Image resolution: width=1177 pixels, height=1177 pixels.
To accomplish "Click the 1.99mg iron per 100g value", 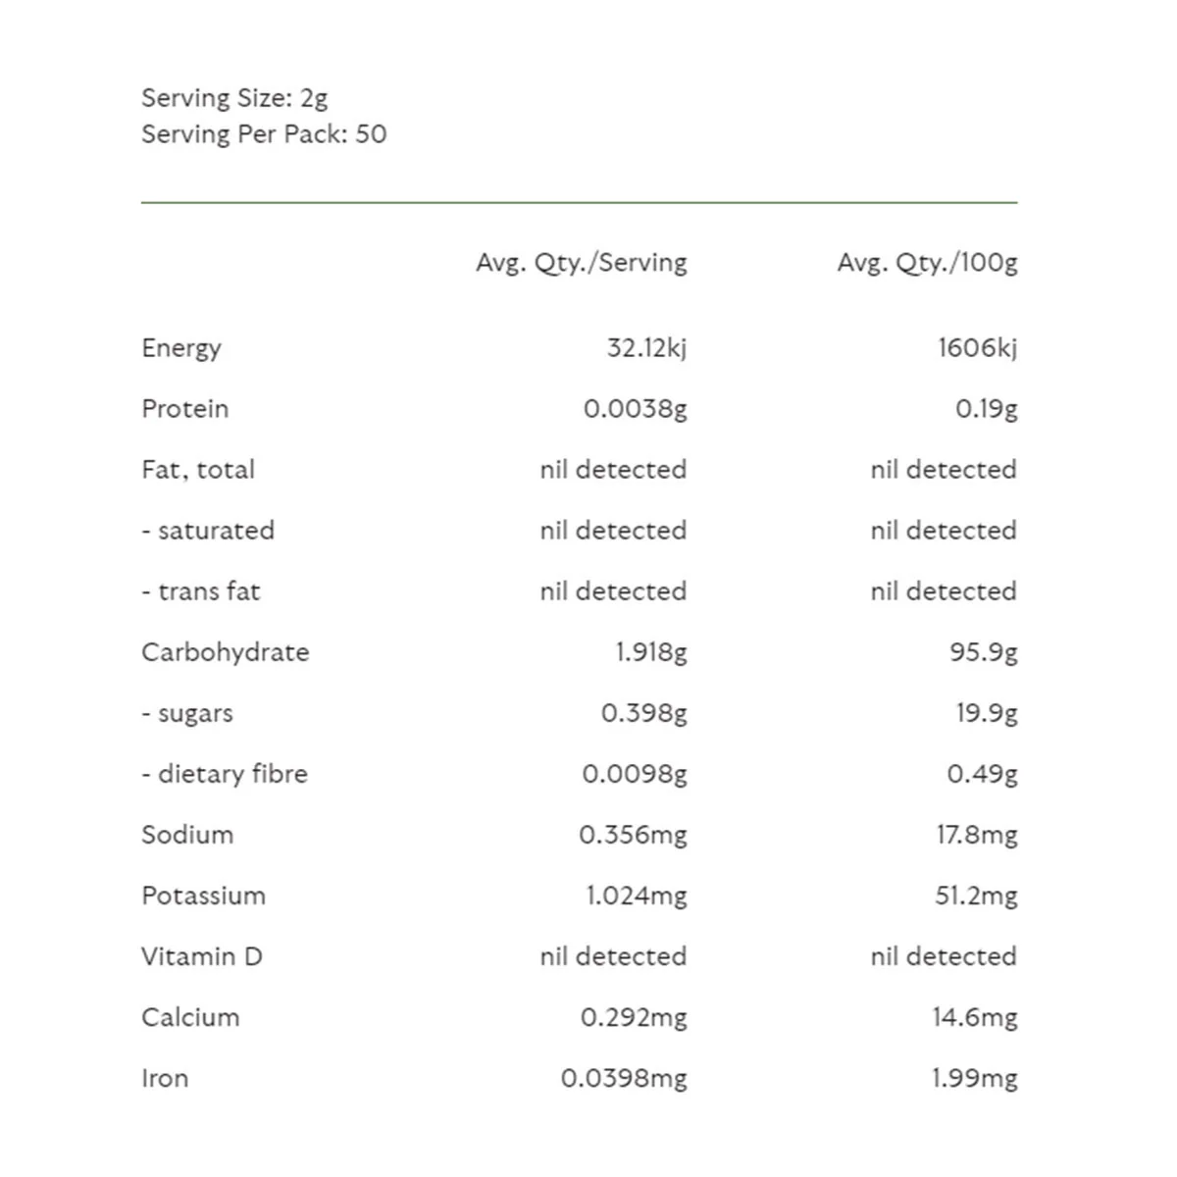I will 974,1079.
